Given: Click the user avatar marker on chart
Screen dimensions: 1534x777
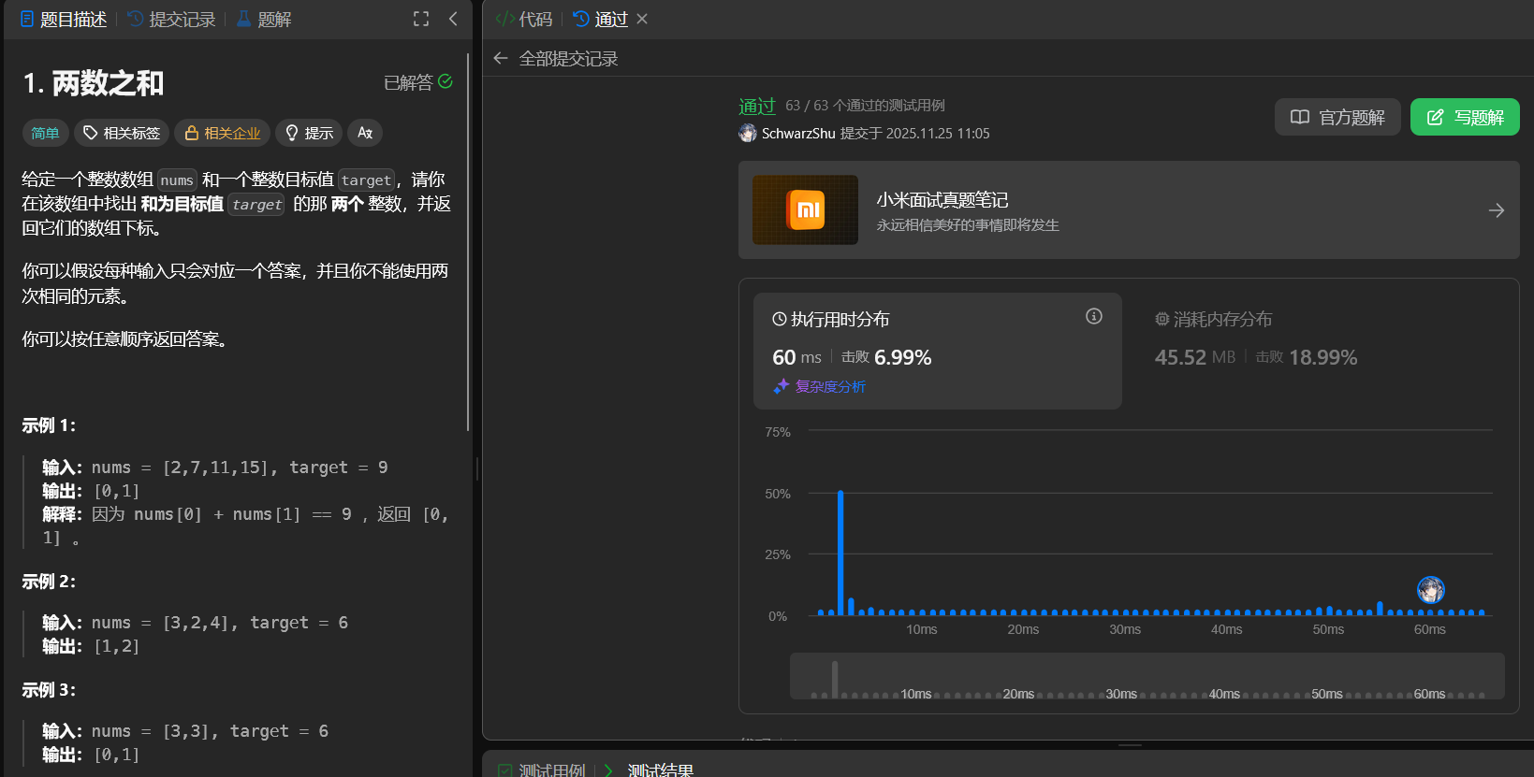Looking at the screenshot, I should pos(1430,590).
